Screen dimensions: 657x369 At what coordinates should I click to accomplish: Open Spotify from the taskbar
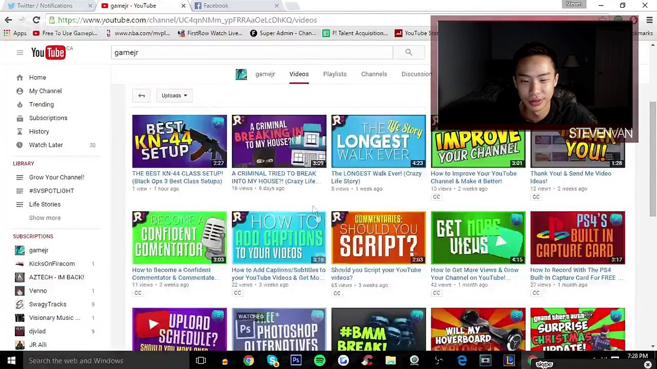[x=319, y=361]
